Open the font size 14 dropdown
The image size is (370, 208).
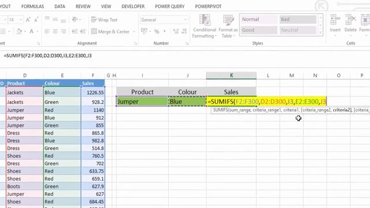(21, 20)
